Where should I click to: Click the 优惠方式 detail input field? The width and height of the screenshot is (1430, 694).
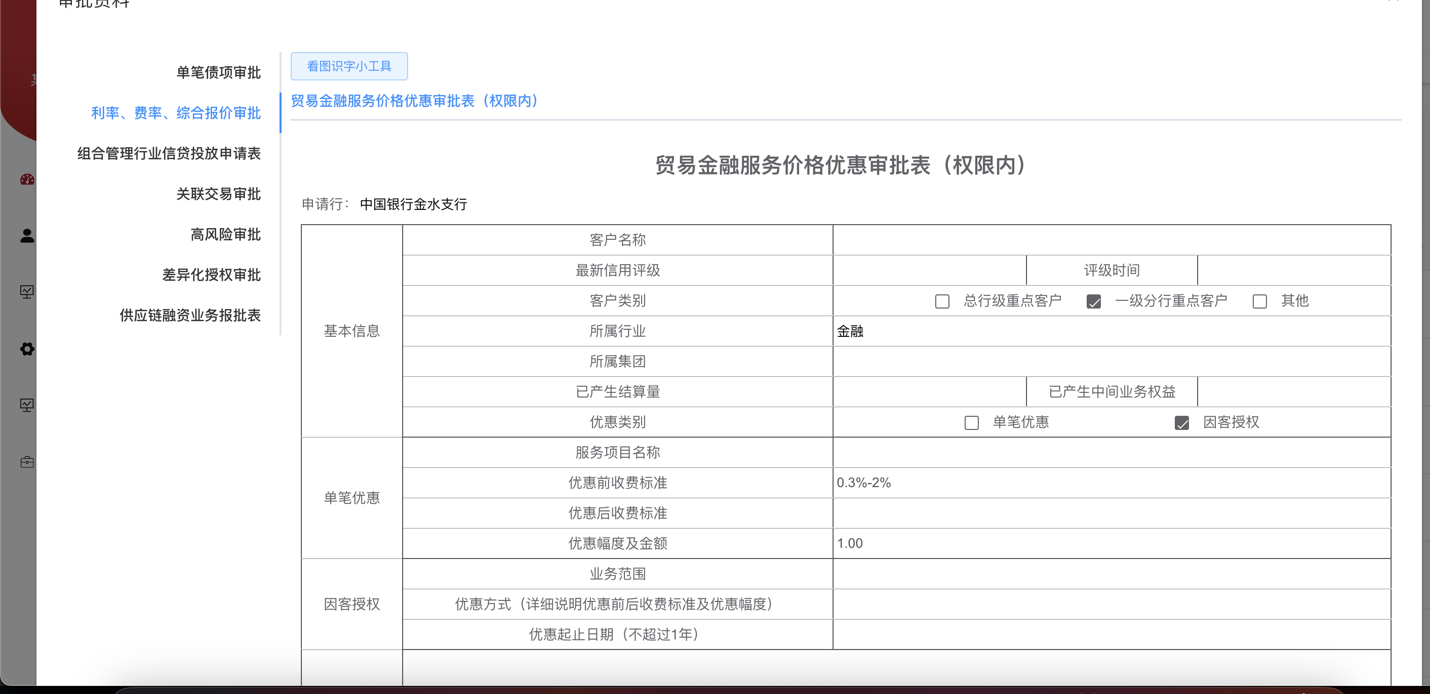(1111, 604)
